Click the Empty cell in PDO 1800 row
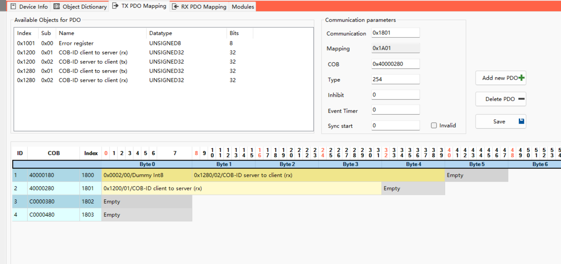 coord(476,175)
